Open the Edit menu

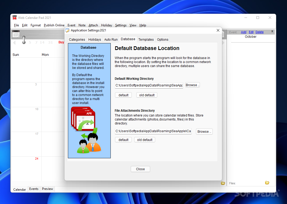[x=25, y=25]
